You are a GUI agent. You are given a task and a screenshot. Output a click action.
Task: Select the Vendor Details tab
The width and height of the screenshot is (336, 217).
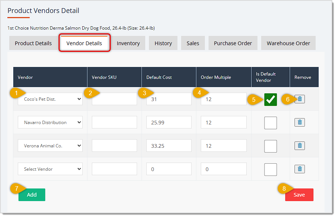pos(84,43)
